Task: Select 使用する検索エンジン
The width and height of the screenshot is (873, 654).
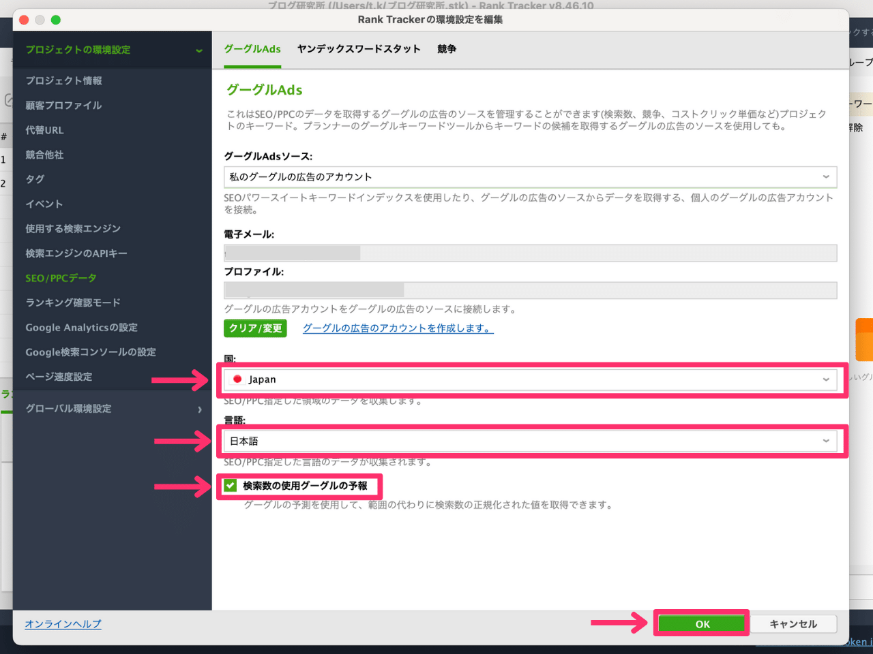Action: (73, 229)
